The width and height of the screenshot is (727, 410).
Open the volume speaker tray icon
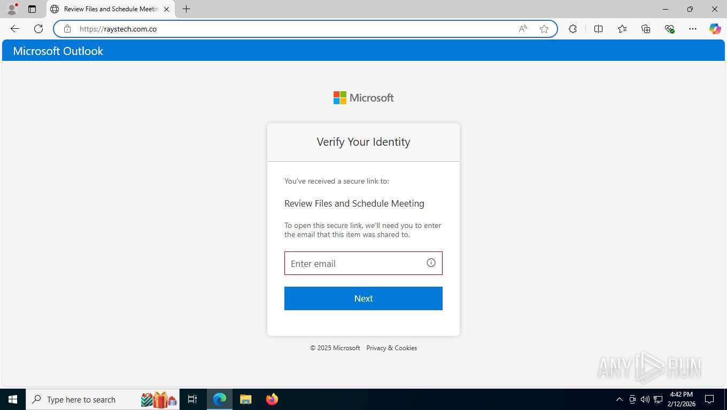click(645, 399)
